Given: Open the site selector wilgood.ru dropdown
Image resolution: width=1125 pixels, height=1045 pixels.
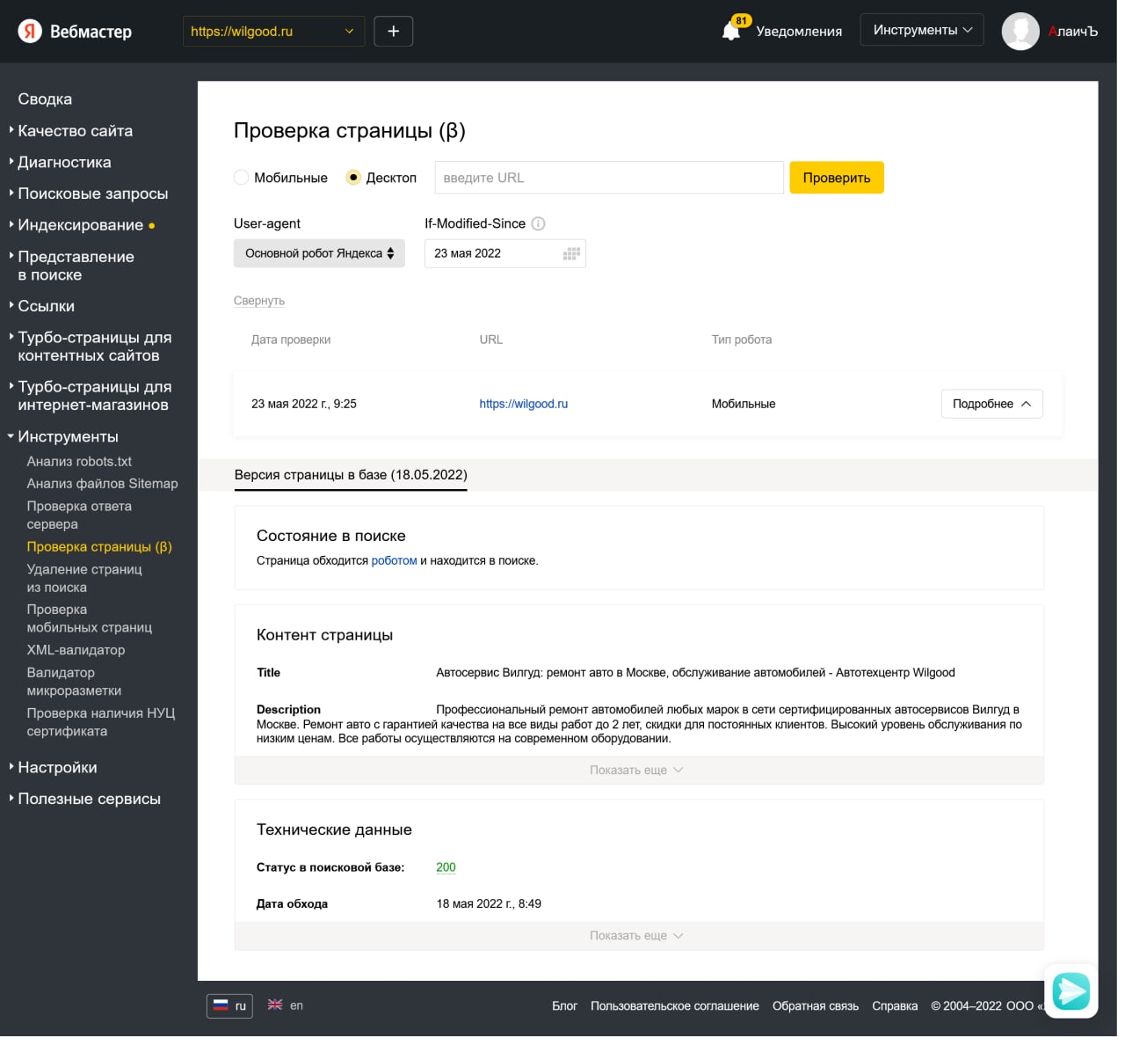Looking at the screenshot, I should [x=272, y=32].
